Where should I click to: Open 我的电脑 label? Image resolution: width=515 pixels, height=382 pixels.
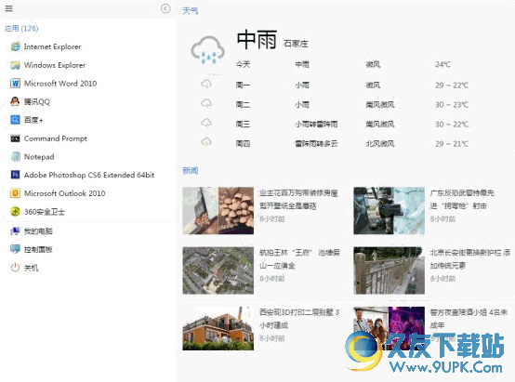[x=38, y=231]
